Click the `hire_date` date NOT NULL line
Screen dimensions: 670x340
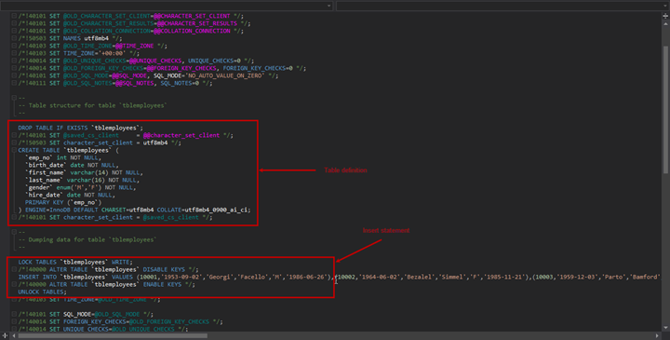point(70,195)
